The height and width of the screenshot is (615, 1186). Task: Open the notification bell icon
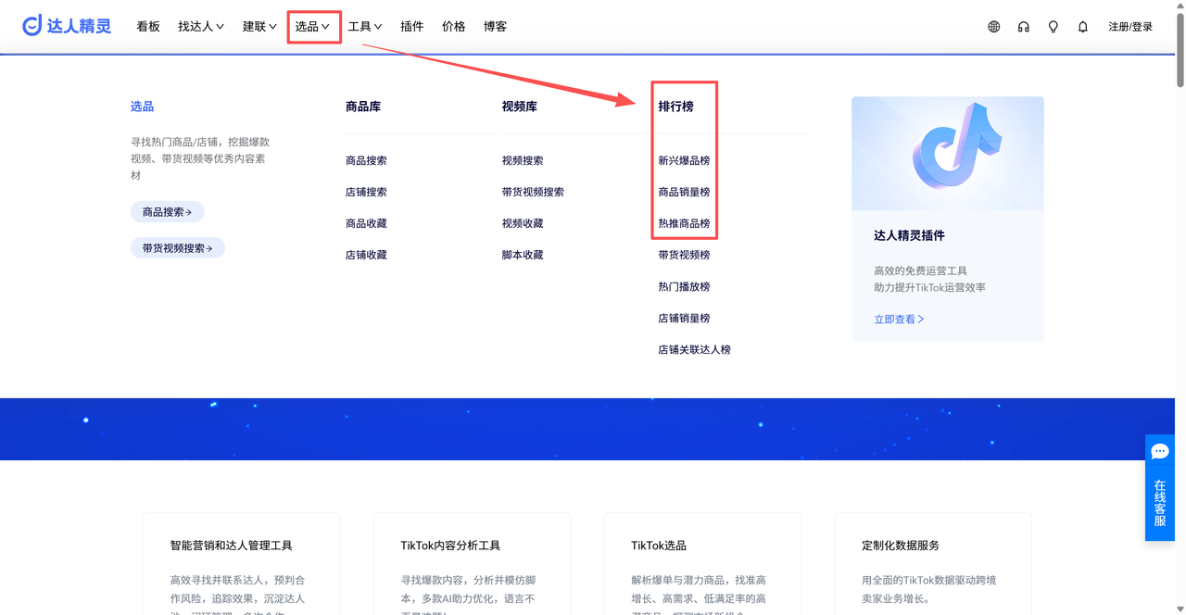pyautogui.click(x=1082, y=27)
